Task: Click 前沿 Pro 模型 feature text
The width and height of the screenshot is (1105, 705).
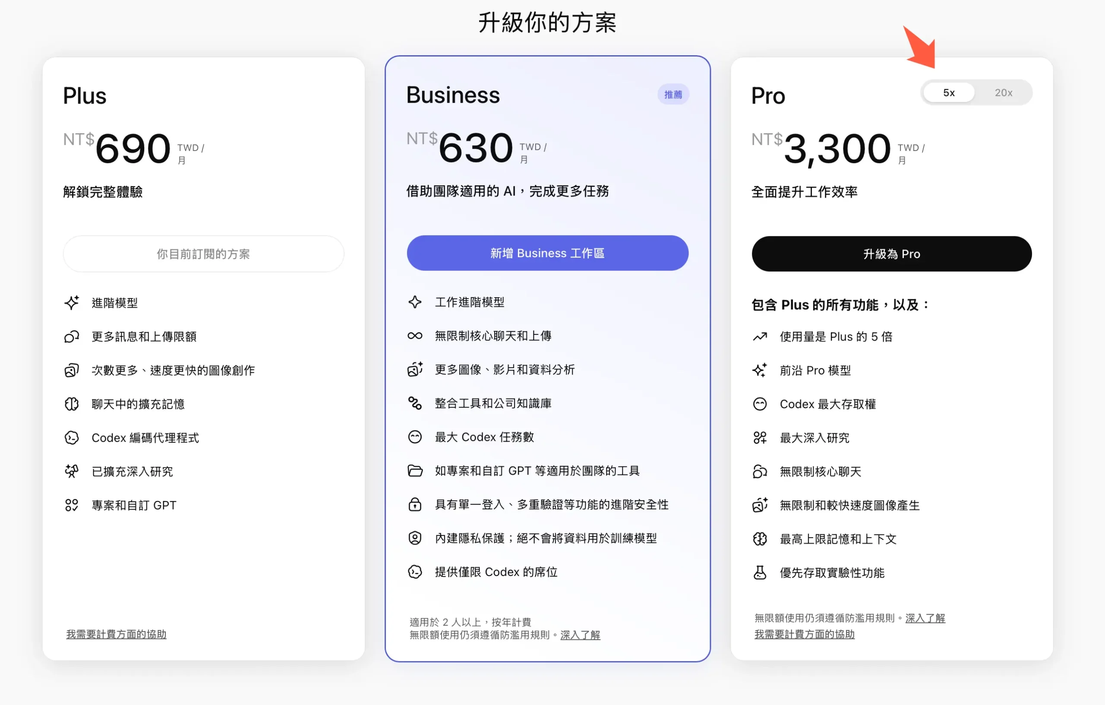Action: pos(815,370)
